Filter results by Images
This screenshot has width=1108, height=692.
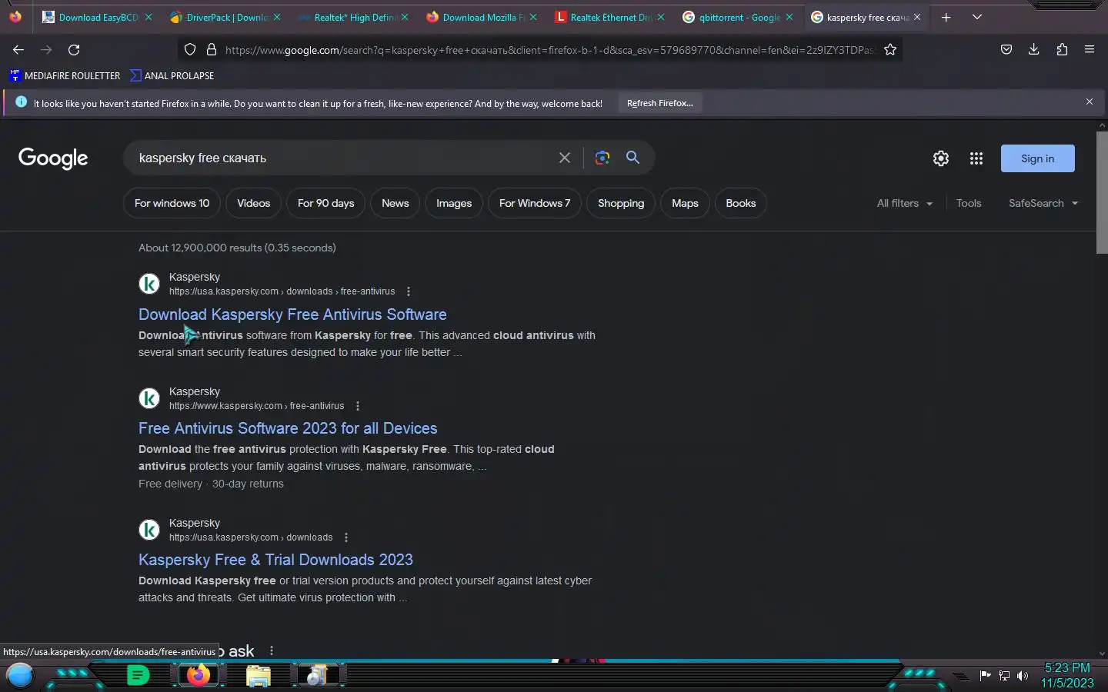tap(454, 203)
